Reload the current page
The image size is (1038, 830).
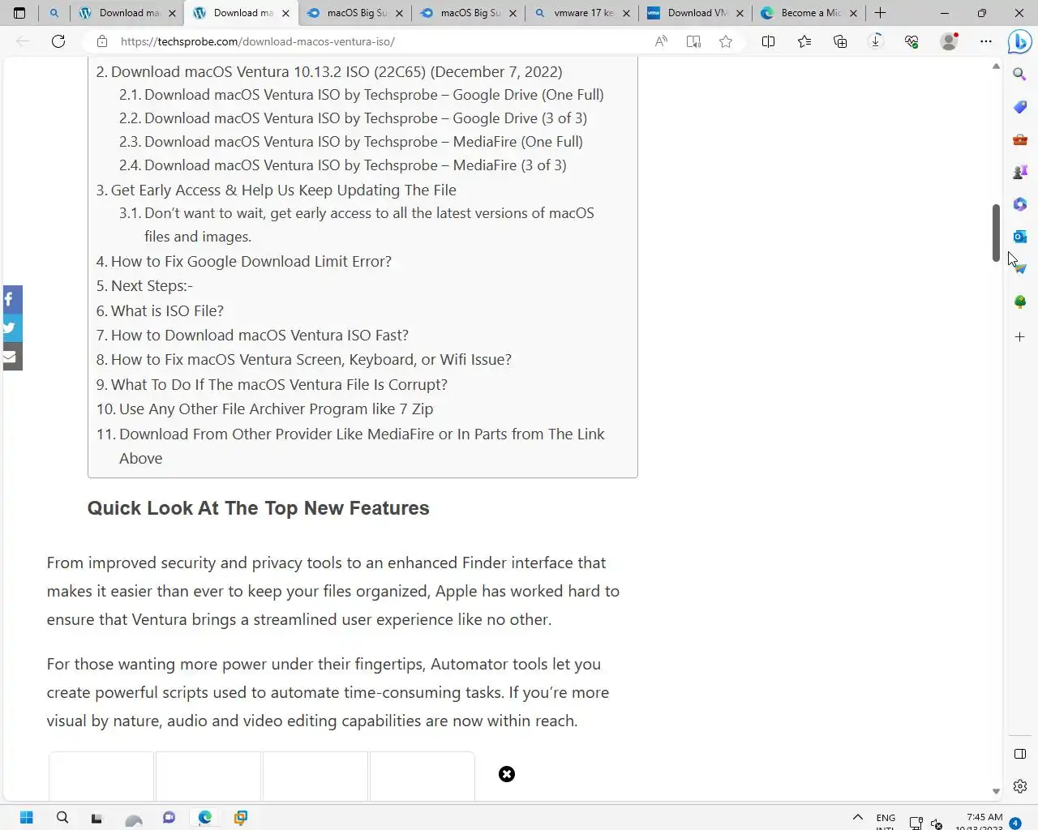coord(58,41)
